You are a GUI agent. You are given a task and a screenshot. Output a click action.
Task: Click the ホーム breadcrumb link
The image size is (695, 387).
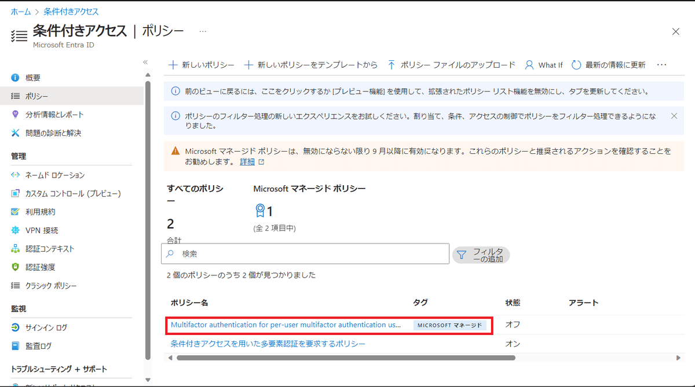tap(21, 12)
